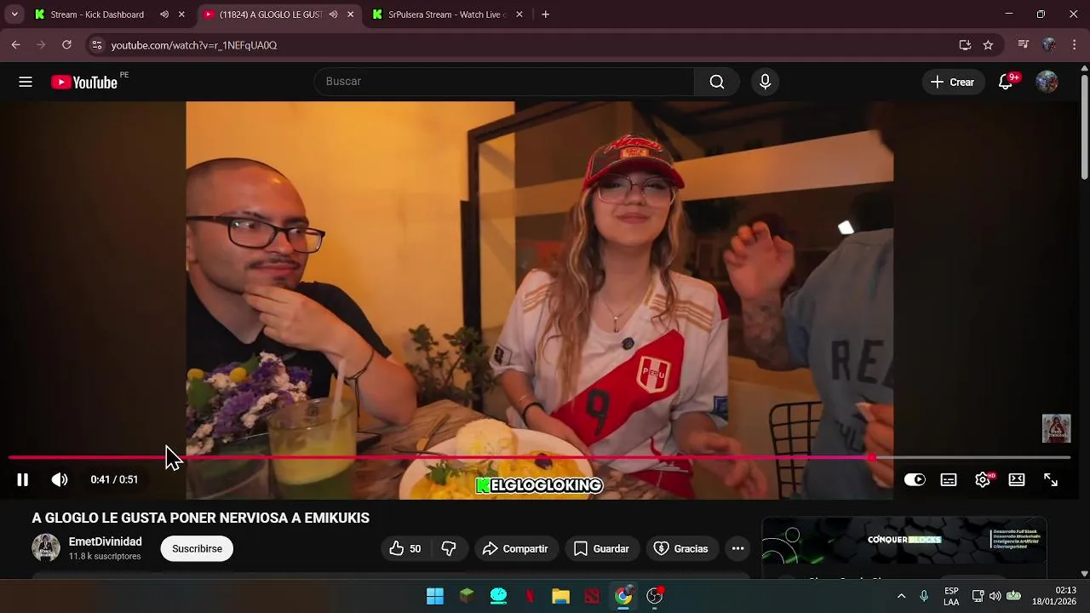This screenshot has width=1090, height=613.
Task: Enter full screen mode
Action: (x=1051, y=480)
